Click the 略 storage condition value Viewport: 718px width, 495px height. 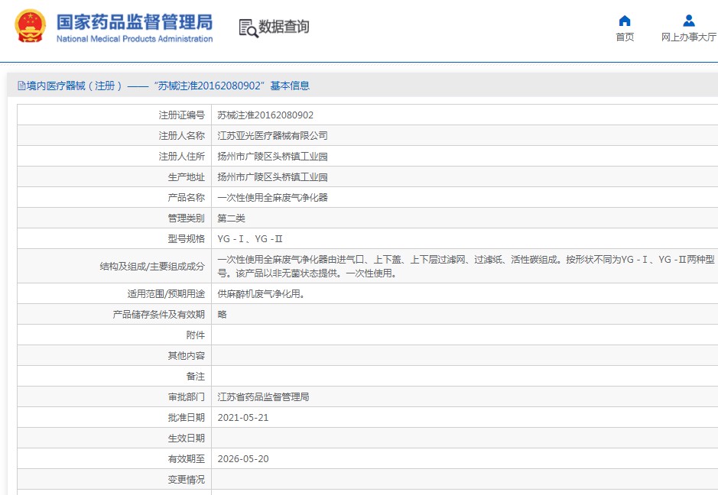click(222, 314)
